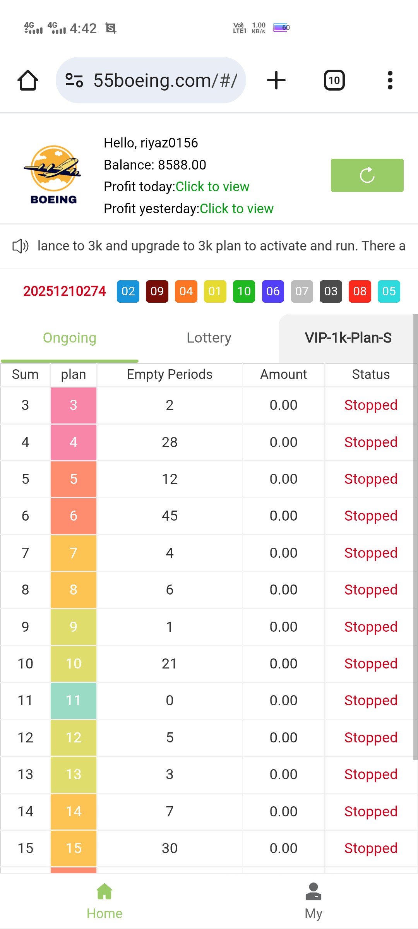Tap the Stopped status for plan 6
Screen dimensions: 418x929
(370, 516)
